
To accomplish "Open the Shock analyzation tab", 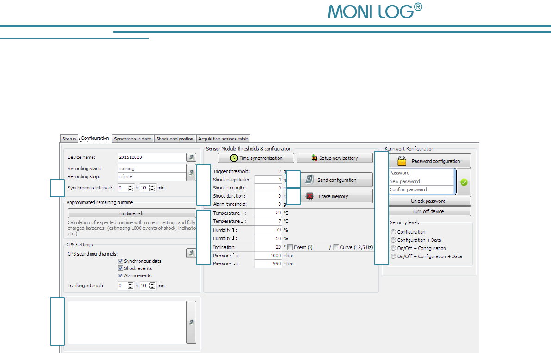I will 175,139.
